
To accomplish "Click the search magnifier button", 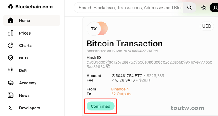I will (x=189, y=8).
